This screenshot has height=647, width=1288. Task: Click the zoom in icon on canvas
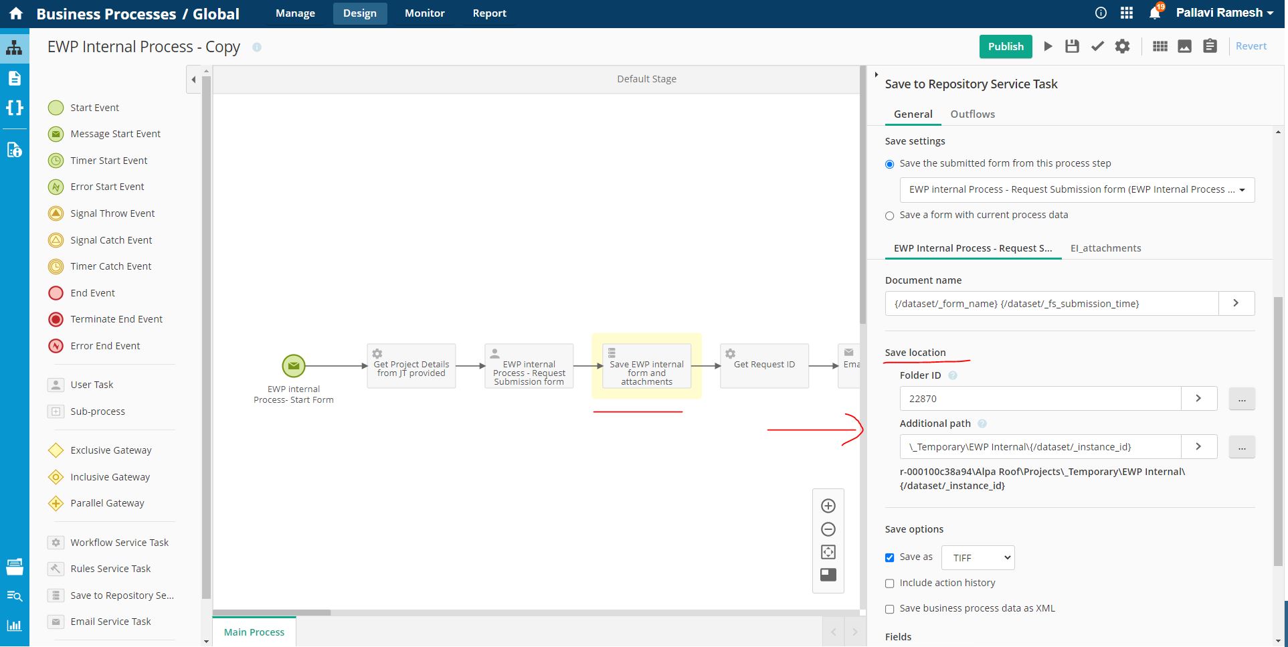(x=828, y=506)
